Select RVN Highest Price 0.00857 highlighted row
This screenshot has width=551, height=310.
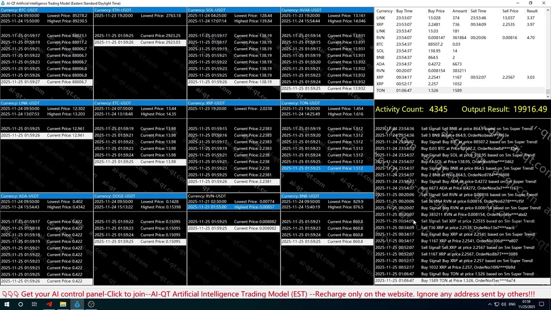pos(234,207)
